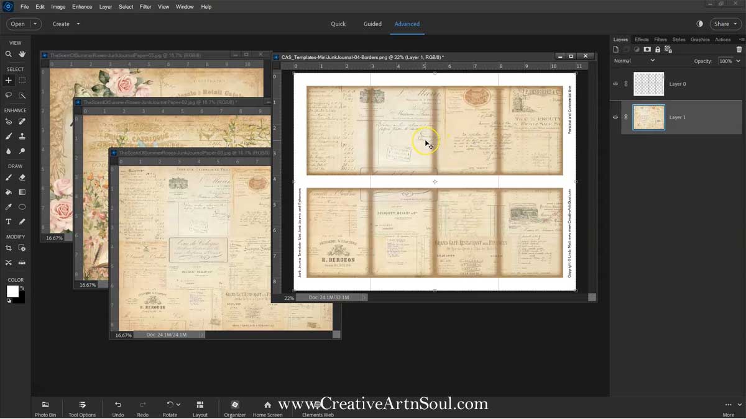Open the layer blend mode dropdown (Normal)
The height and width of the screenshot is (419, 746).
pos(634,61)
